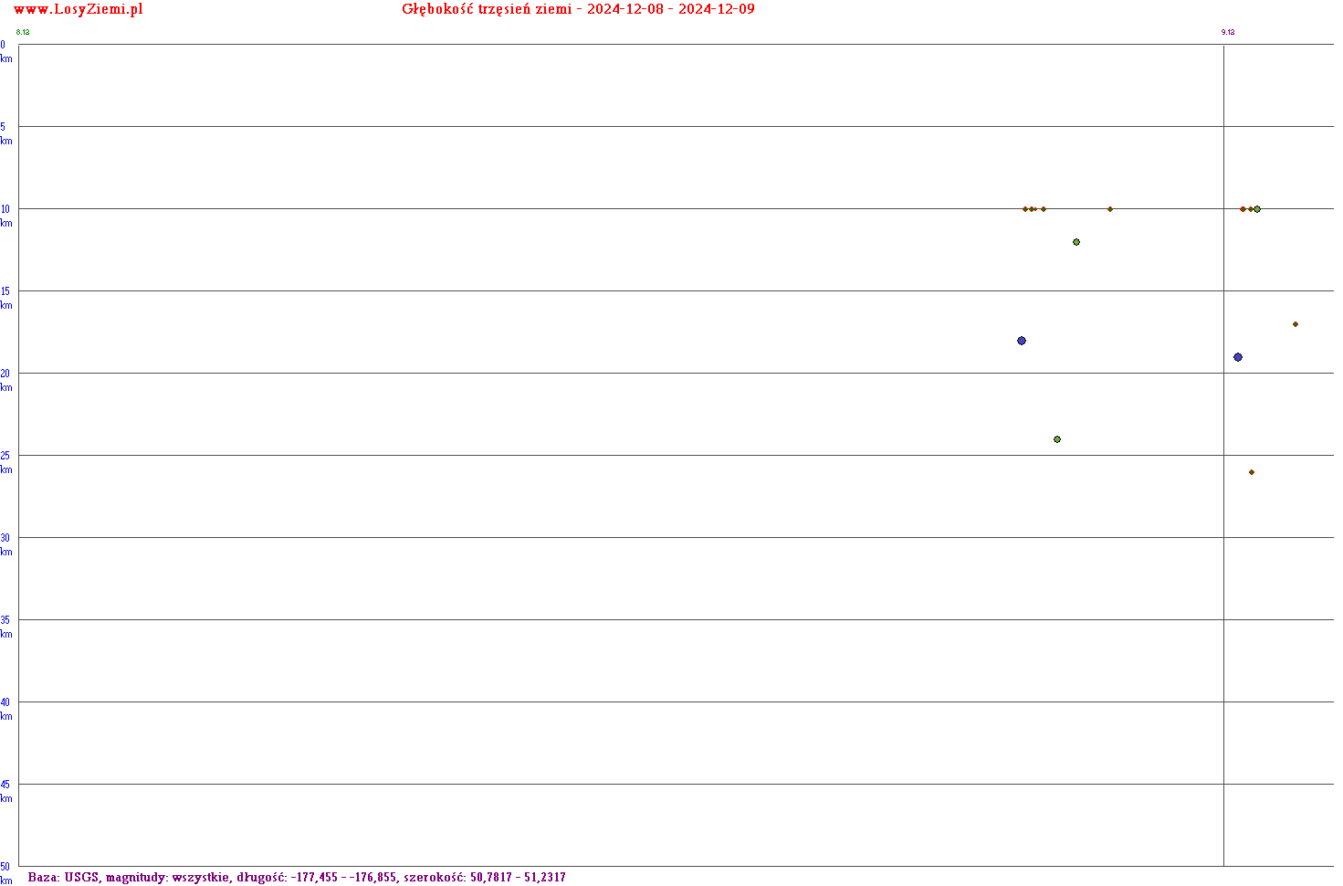Open the www.LosyZiemi.pl link

[x=79, y=10]
